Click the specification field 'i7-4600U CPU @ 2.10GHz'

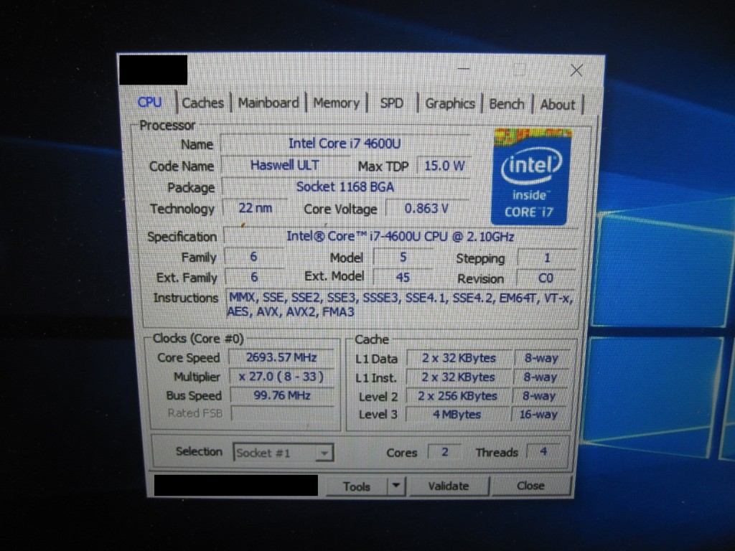400,236
